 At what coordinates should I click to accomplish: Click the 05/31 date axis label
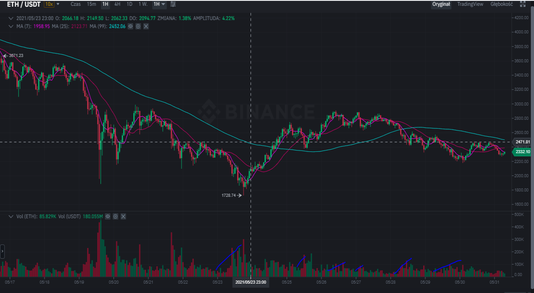point(494,282)
